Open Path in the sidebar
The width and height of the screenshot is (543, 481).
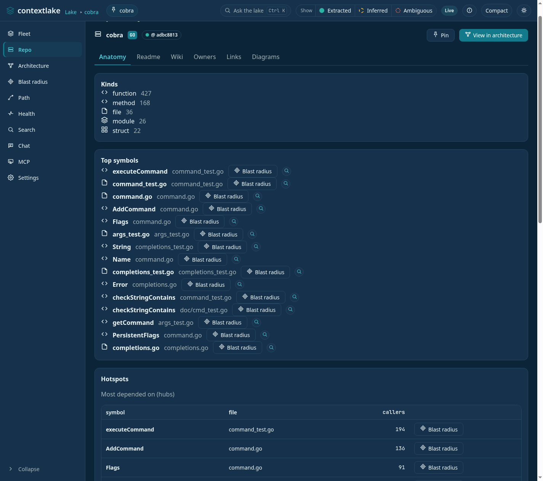pyautogui.click(x=42, y=98)
